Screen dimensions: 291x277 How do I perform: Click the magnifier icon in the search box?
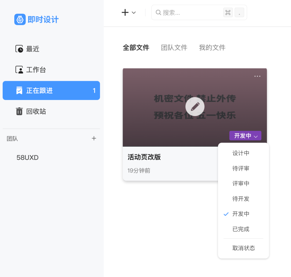coord(158,12)
